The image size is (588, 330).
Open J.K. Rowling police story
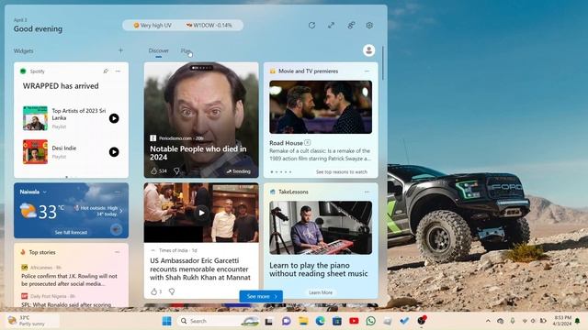point(69,280)
